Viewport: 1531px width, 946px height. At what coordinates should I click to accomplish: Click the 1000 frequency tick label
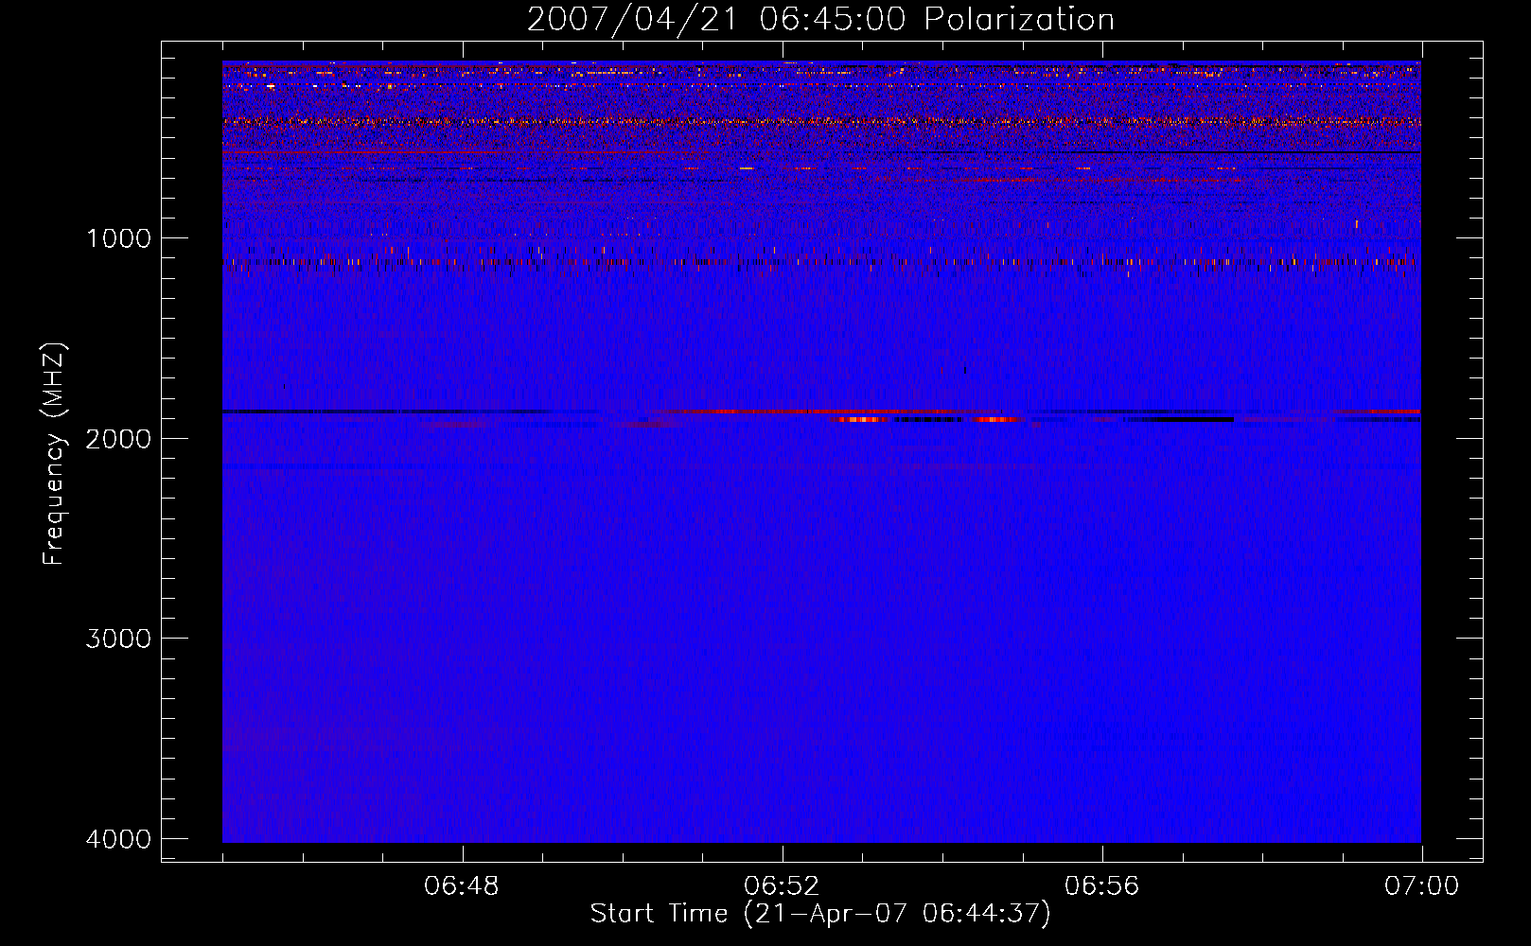click(118, 238)
